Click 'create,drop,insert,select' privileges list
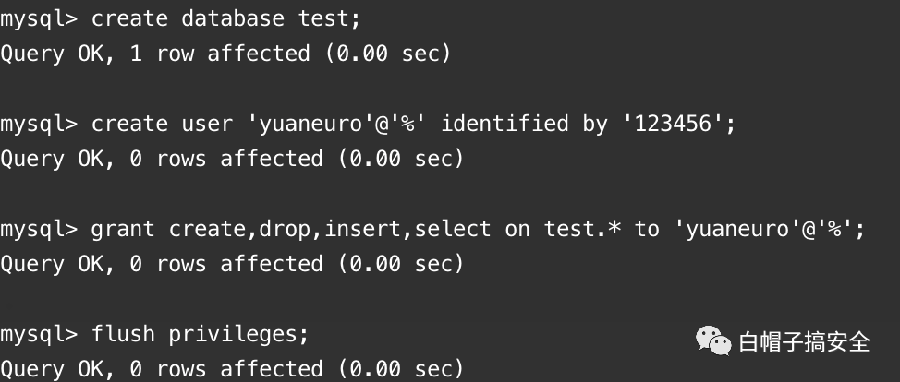 click(x=330, y=230)
